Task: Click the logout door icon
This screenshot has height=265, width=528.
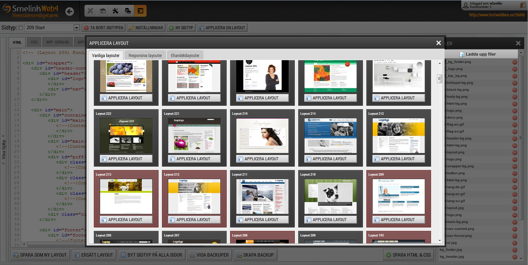Action: pyautogui.click(x=523, y=5)
